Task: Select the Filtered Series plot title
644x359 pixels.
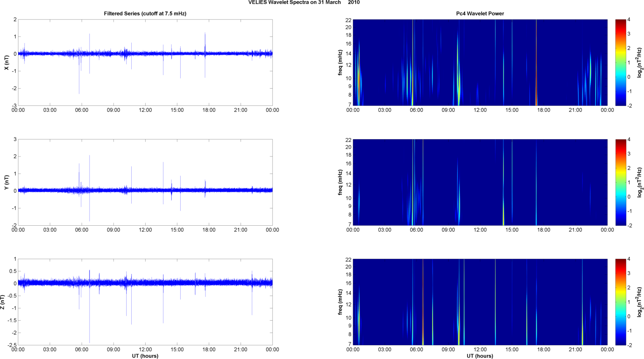Action: [x=145, y=13]
